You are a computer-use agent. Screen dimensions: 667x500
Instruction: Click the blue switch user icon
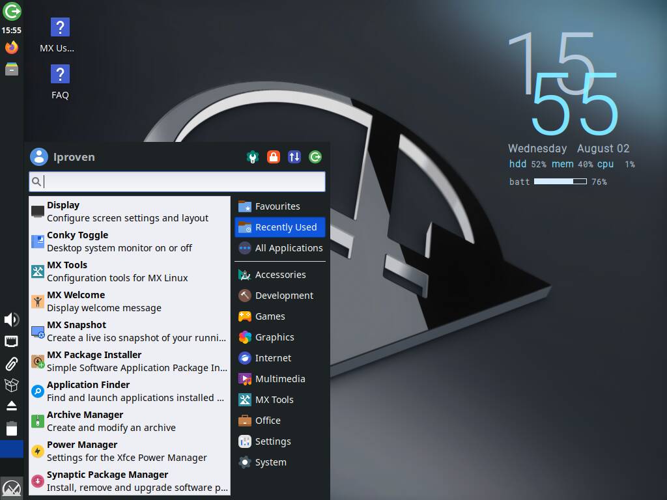pos(294,157)
